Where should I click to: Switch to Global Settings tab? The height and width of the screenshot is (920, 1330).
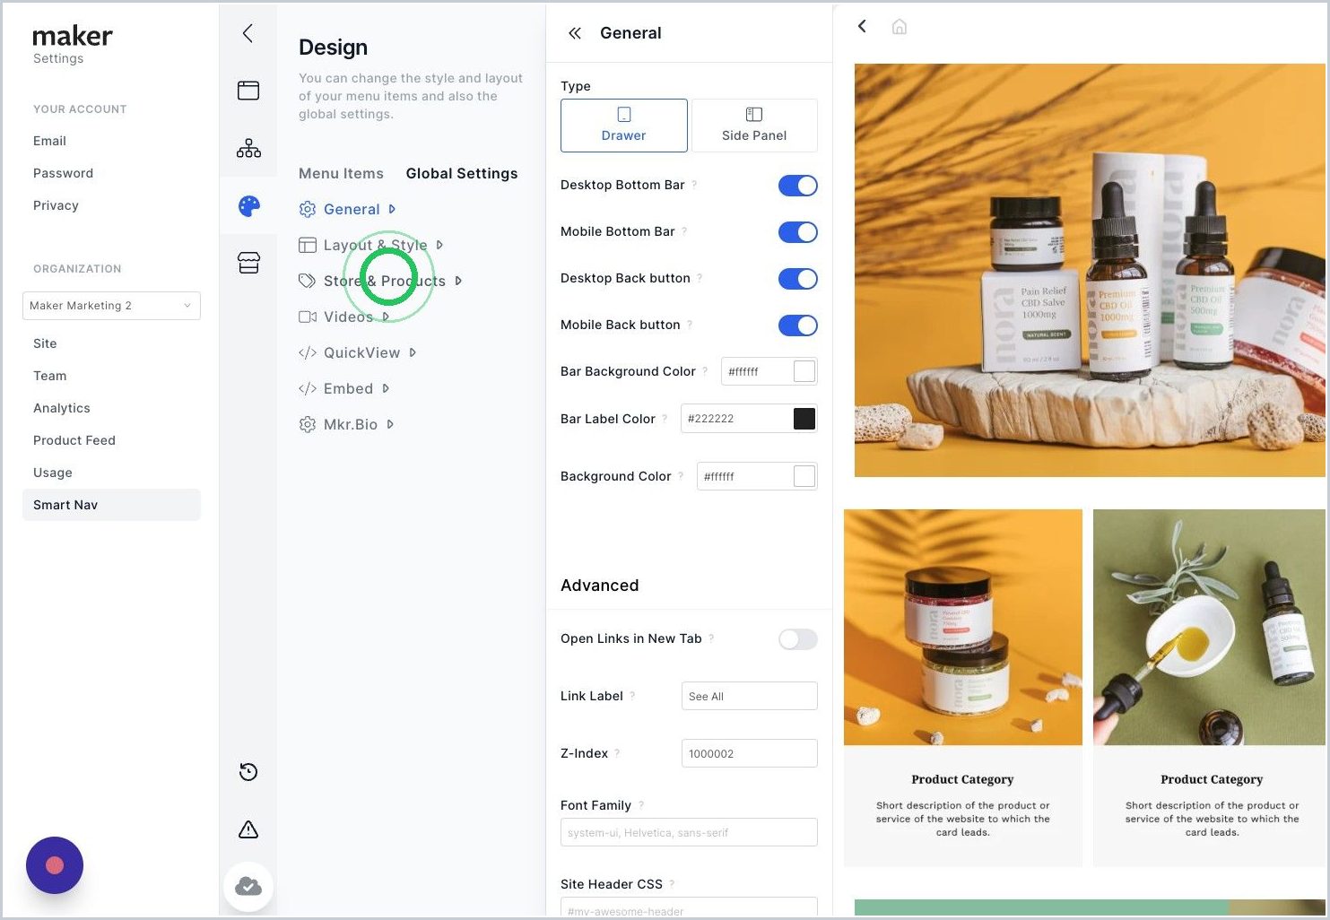pyautogui.click(x=462, y=174)
